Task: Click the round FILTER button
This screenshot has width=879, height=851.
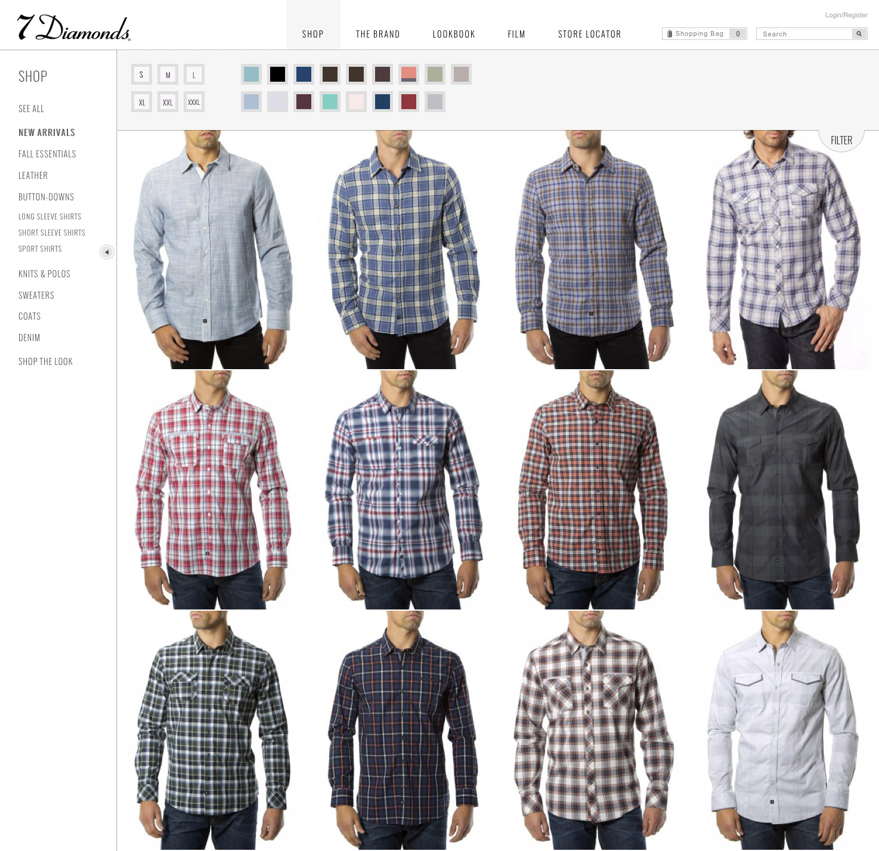Action: pos(841,140)
